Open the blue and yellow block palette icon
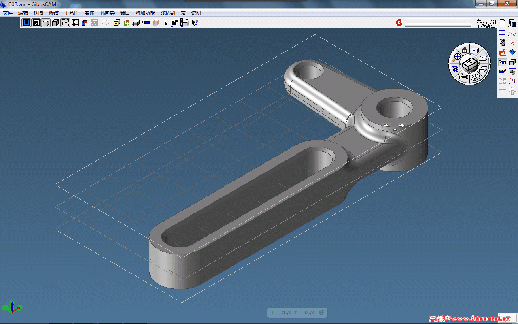518x324 pixels. click(x=503, y=72)
